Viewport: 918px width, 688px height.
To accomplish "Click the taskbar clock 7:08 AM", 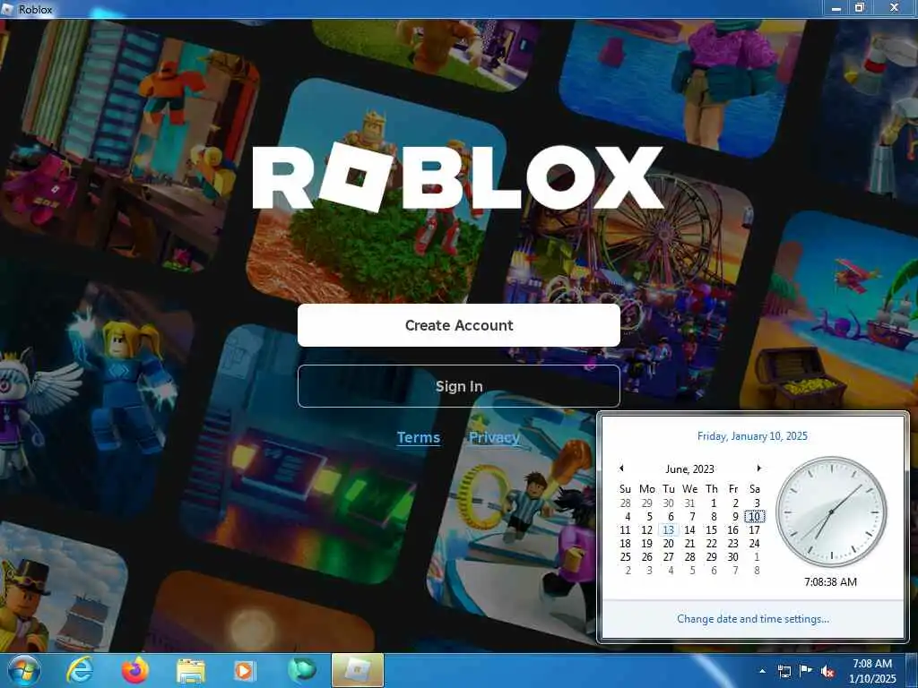I will click(871, 664).
